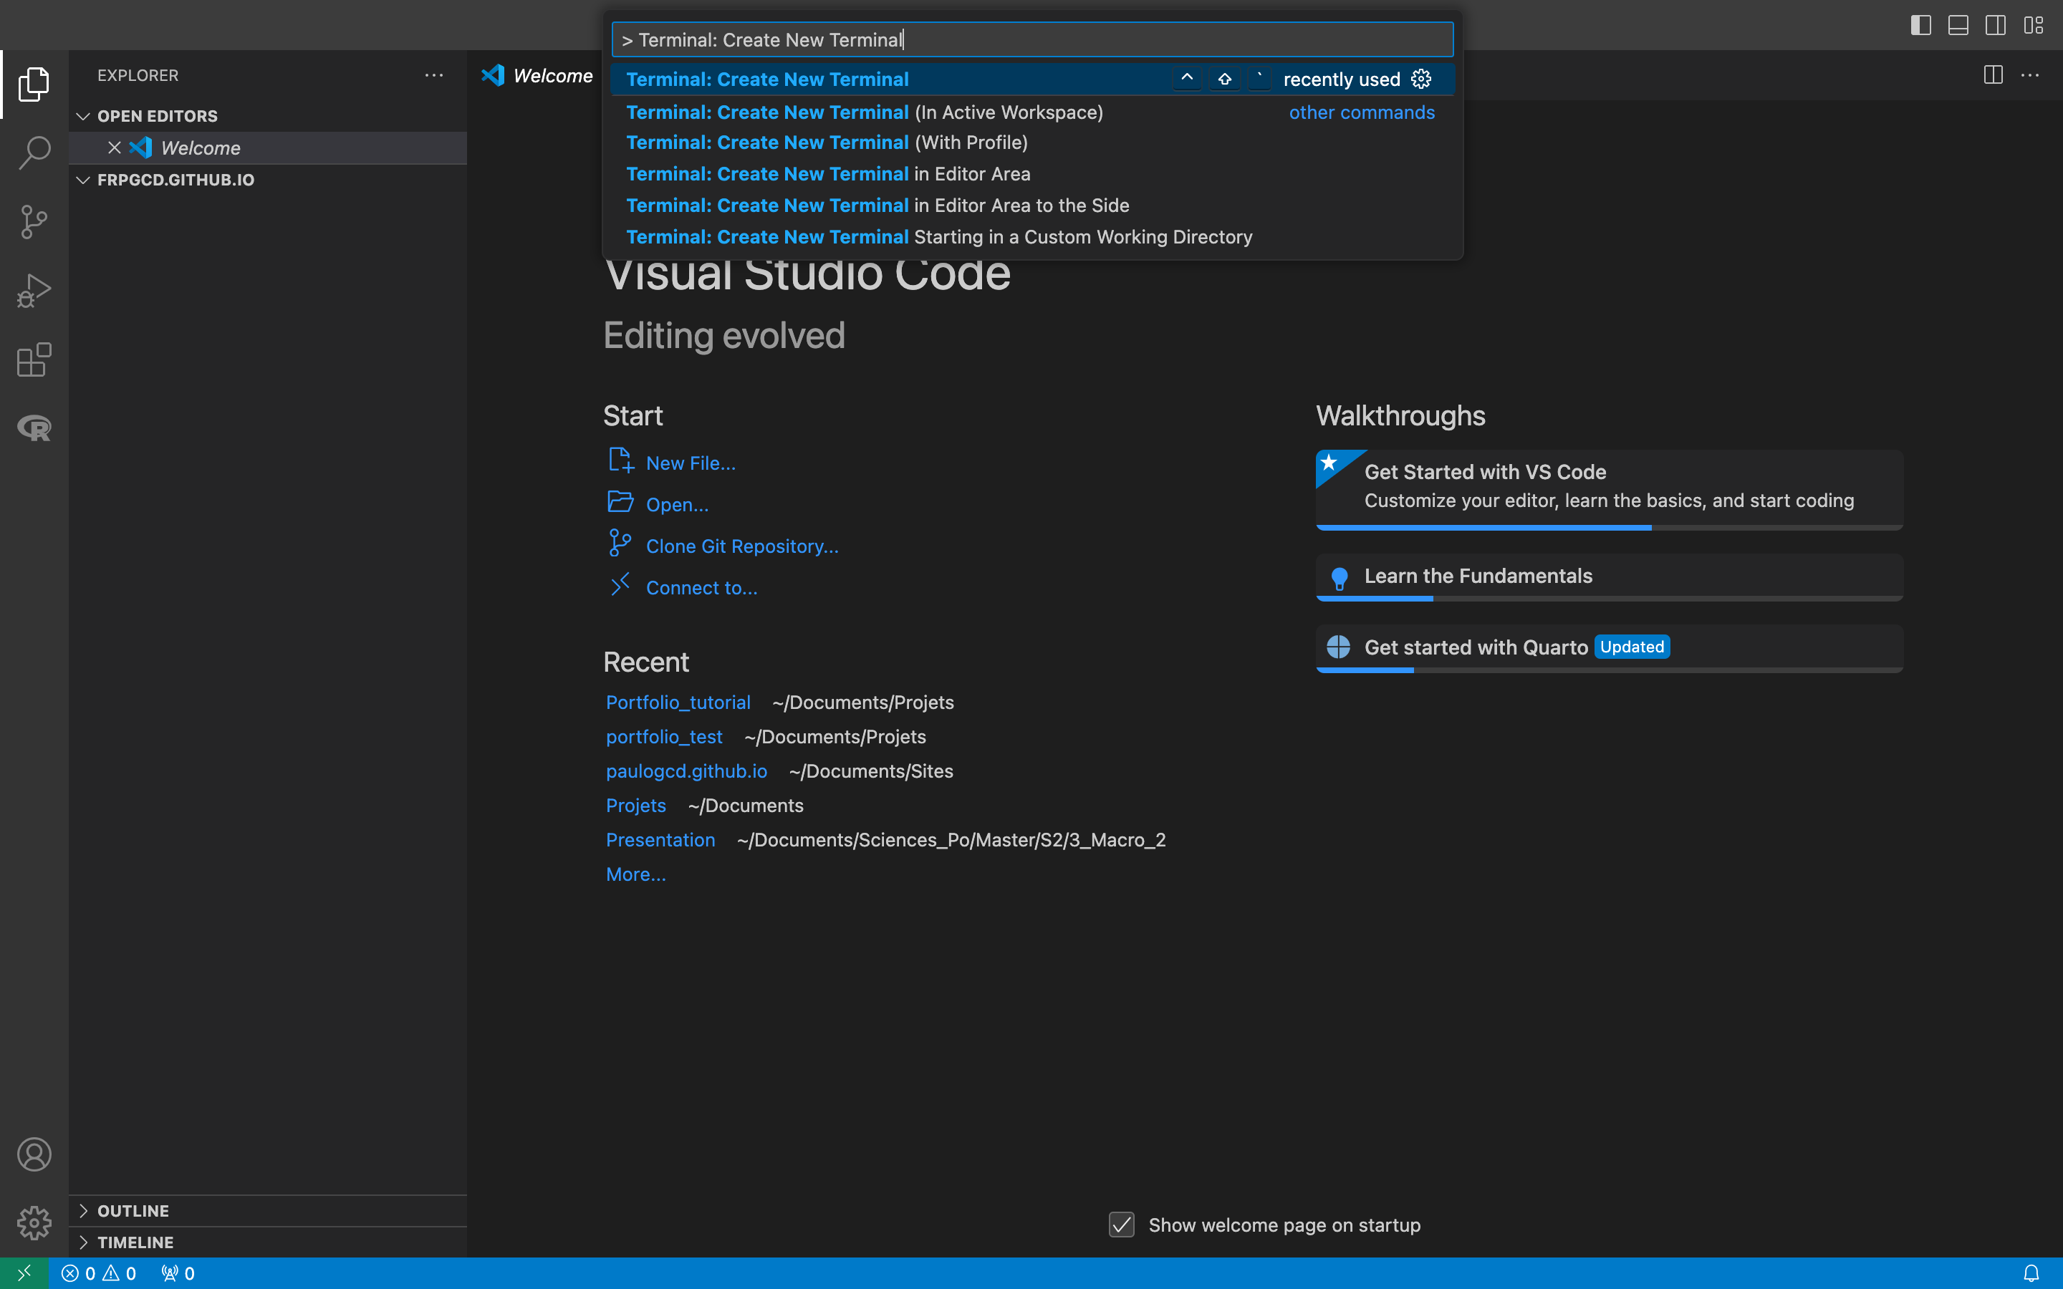The image size is (2063, 1289).
Task: Select Create New Terminal Starting in Custom Working Directory
Action: pyautogui.click(x=1032, y=237)
